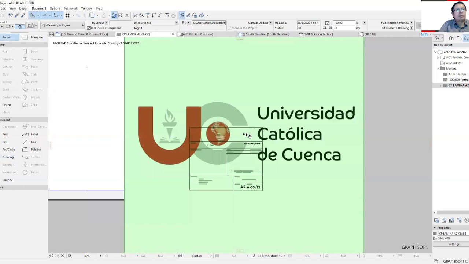The image size is (469, 264).
Task: Click the zoom in magnifier icon
Action: click(x=63, y=256)
